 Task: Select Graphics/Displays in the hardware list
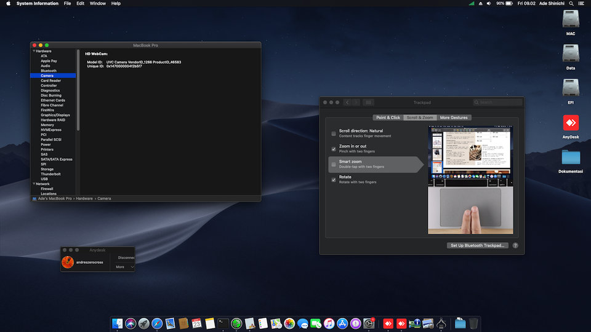pyautogui.click(x=55, y=115)
